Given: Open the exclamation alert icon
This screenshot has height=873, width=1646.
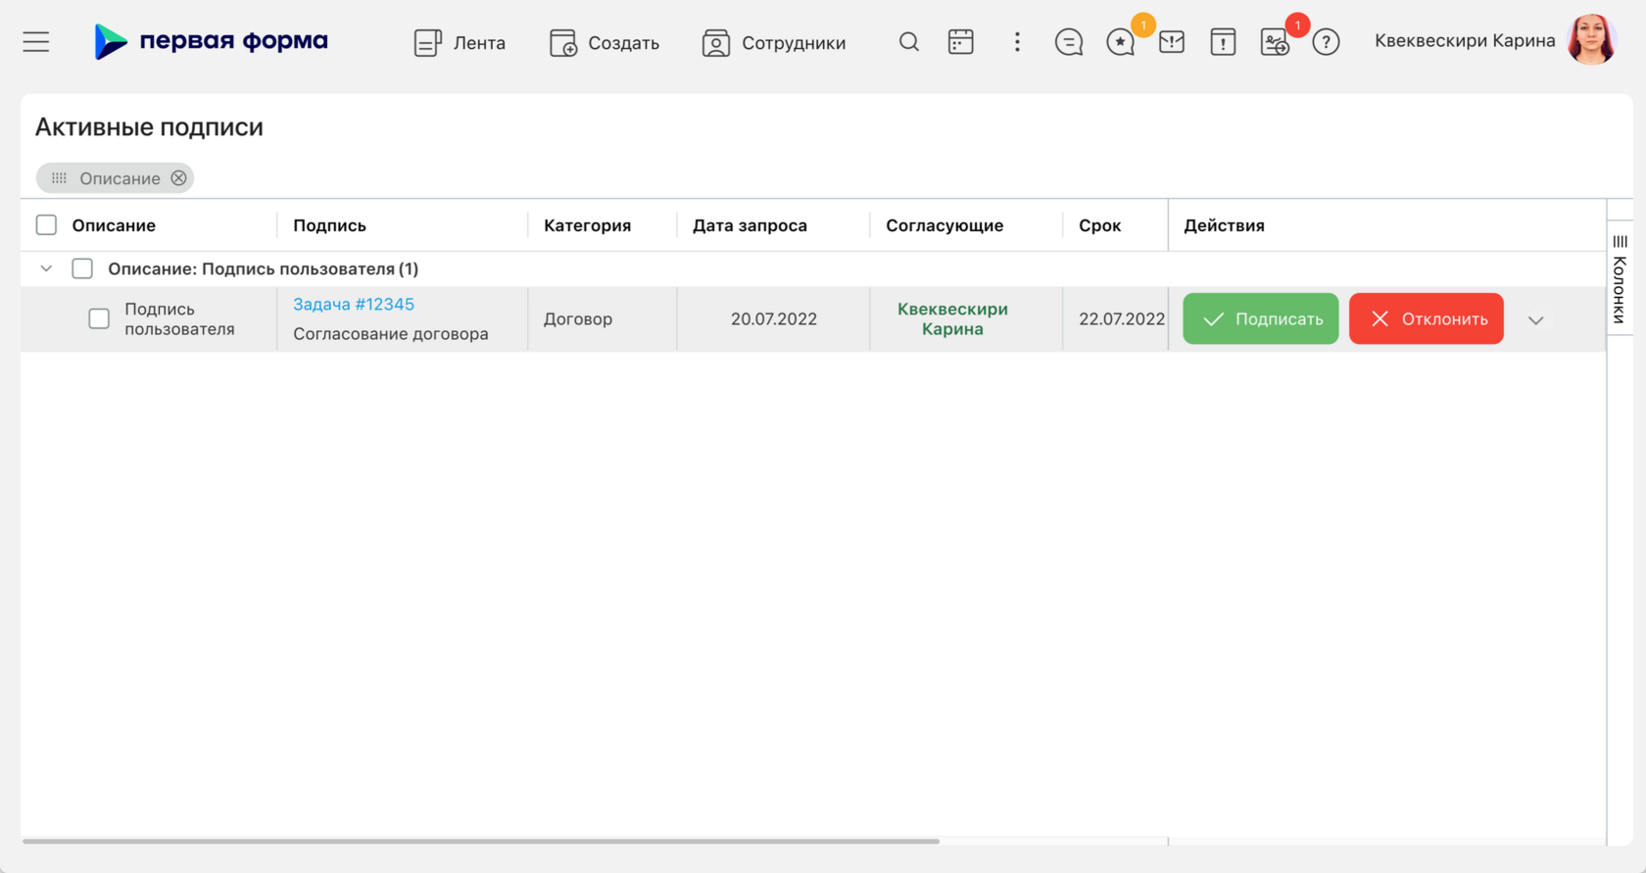Looking at the screenshot, I should pos(1223,42).
